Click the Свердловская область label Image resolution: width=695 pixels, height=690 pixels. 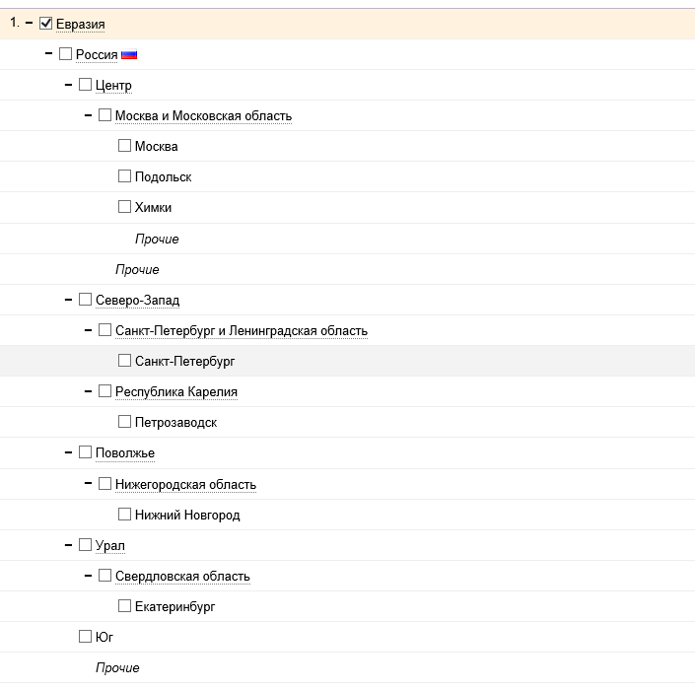coord(182,576)
